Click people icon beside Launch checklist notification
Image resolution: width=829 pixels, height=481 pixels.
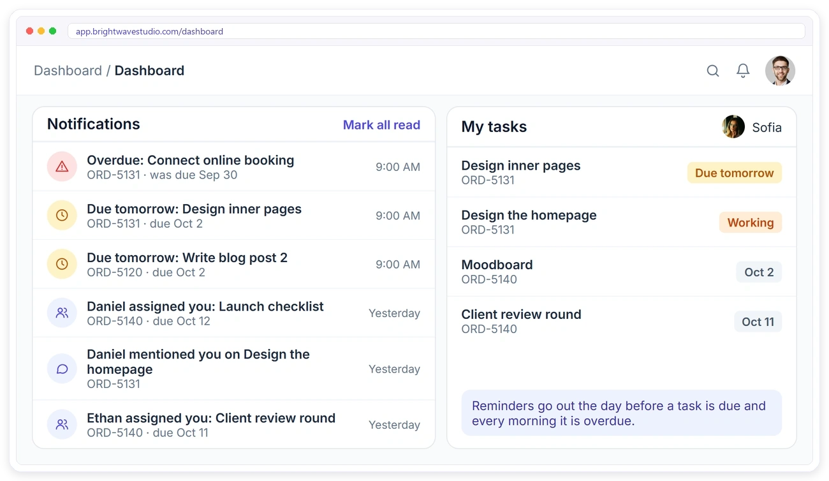pos(62,313)
